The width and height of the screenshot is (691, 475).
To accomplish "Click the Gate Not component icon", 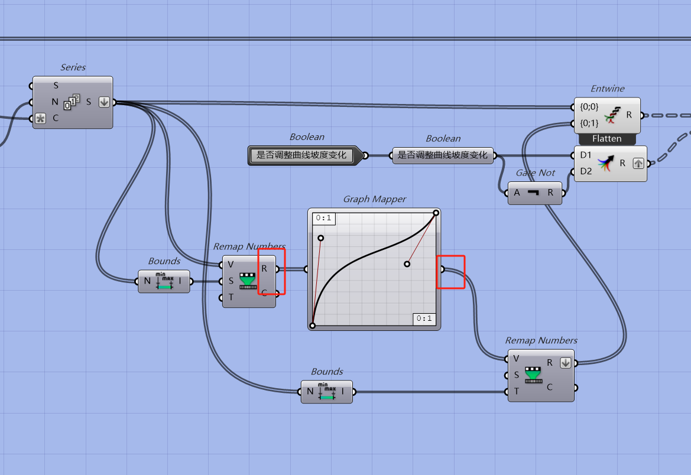I will [533, 193].
